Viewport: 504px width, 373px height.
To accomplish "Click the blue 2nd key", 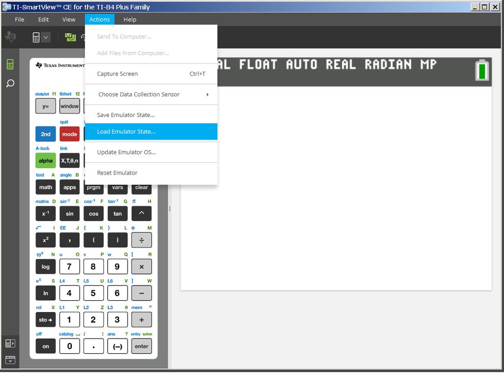I will (46, 134).
